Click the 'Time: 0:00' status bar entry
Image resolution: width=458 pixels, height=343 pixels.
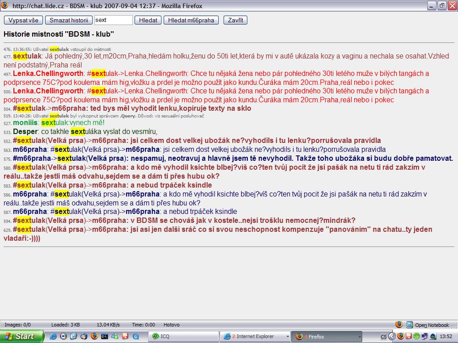(143, 325)
